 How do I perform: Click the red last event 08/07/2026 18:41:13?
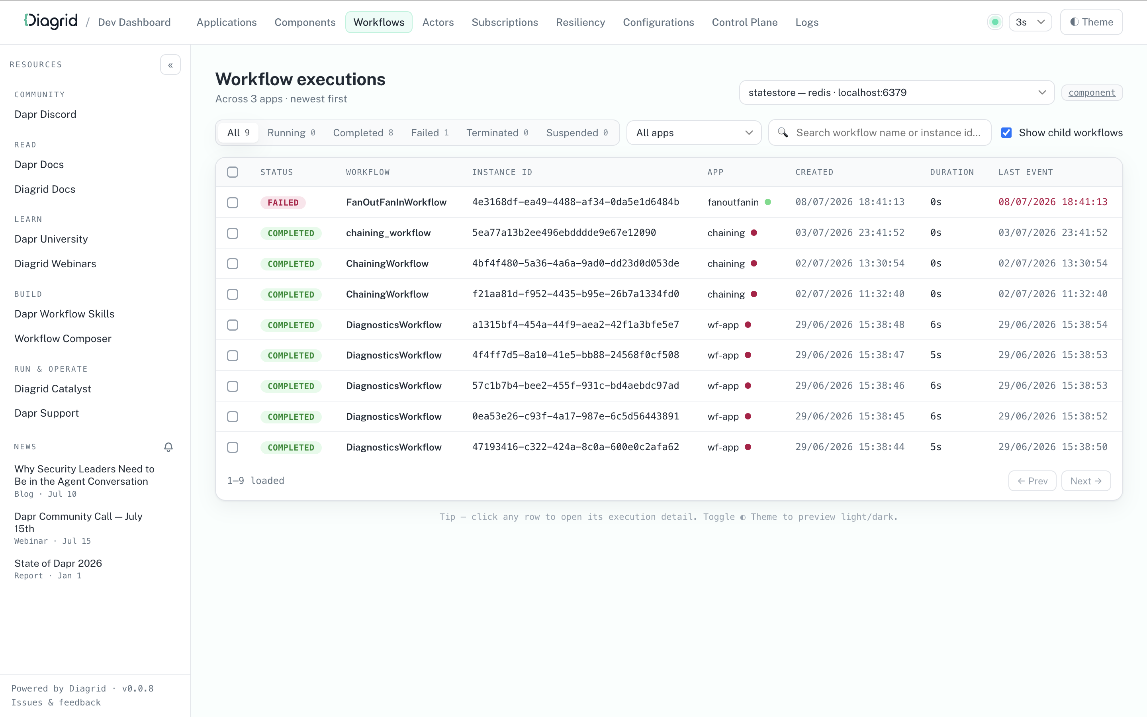pos(1053,202)
